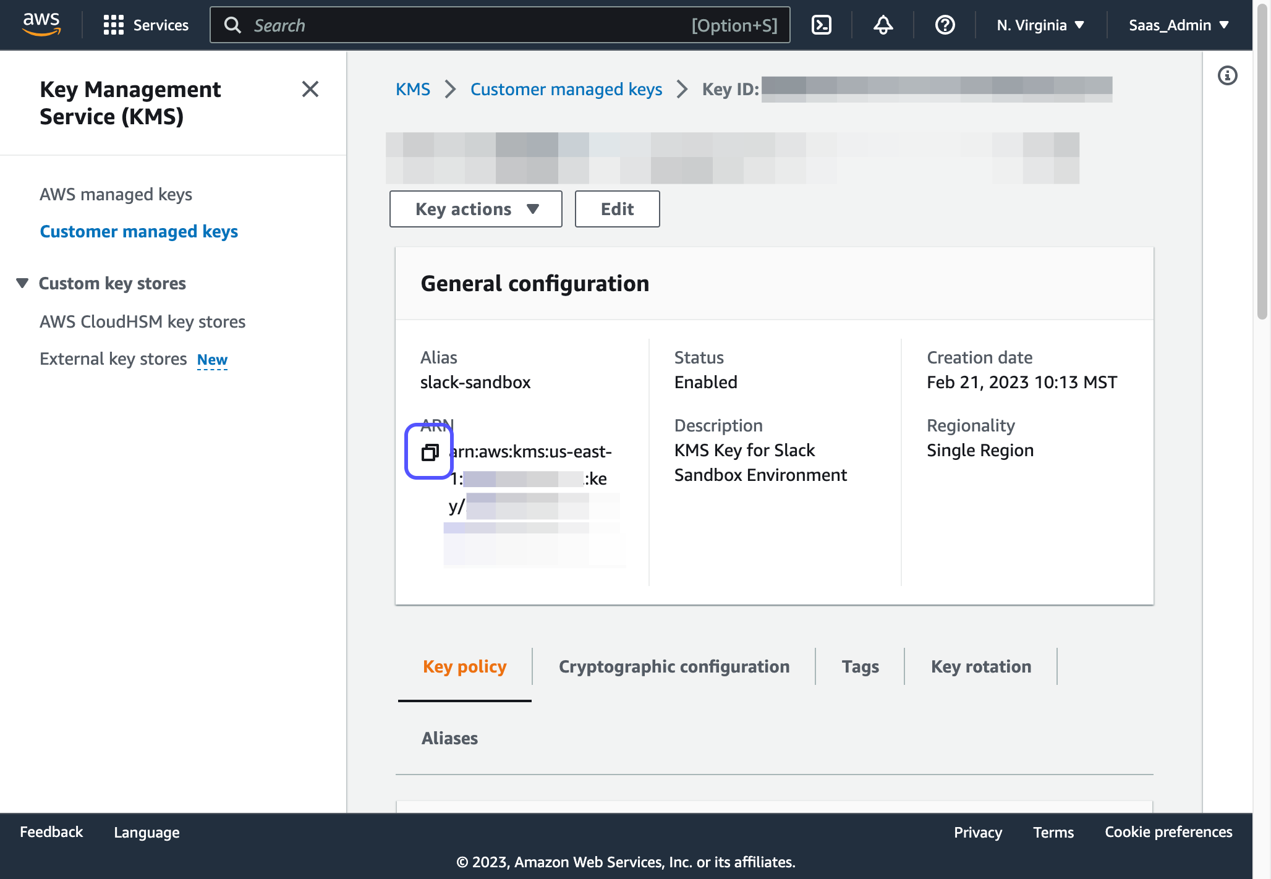Copy the key ARN to clipboard
This screenshot has width=1271, height=879.
430,452
